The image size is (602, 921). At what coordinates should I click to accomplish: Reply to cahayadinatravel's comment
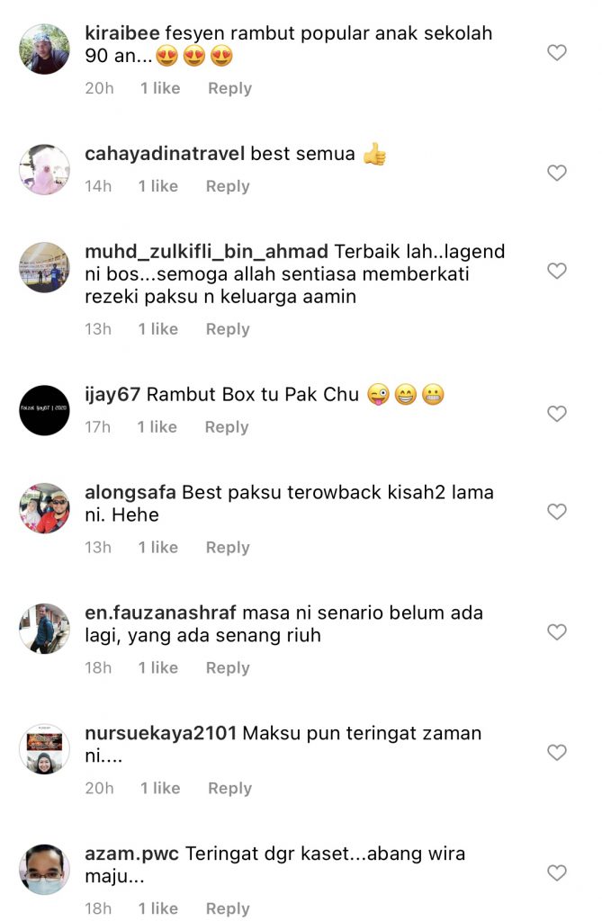228,186
